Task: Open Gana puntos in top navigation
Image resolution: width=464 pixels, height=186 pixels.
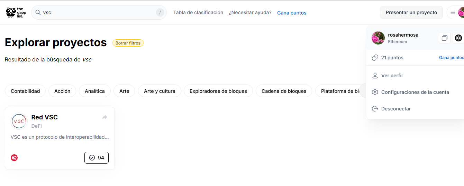Action: tap(292, 13)
